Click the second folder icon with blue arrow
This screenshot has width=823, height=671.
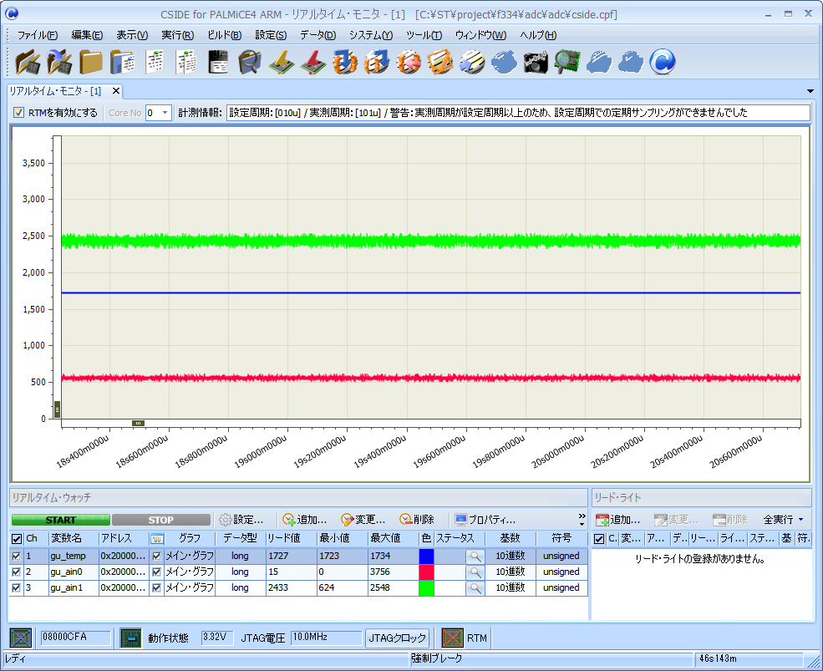[59, 62]
